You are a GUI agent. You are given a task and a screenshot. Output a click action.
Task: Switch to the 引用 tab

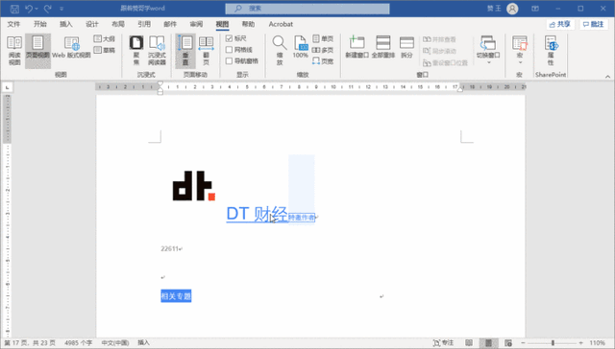(x=144, y=24)
